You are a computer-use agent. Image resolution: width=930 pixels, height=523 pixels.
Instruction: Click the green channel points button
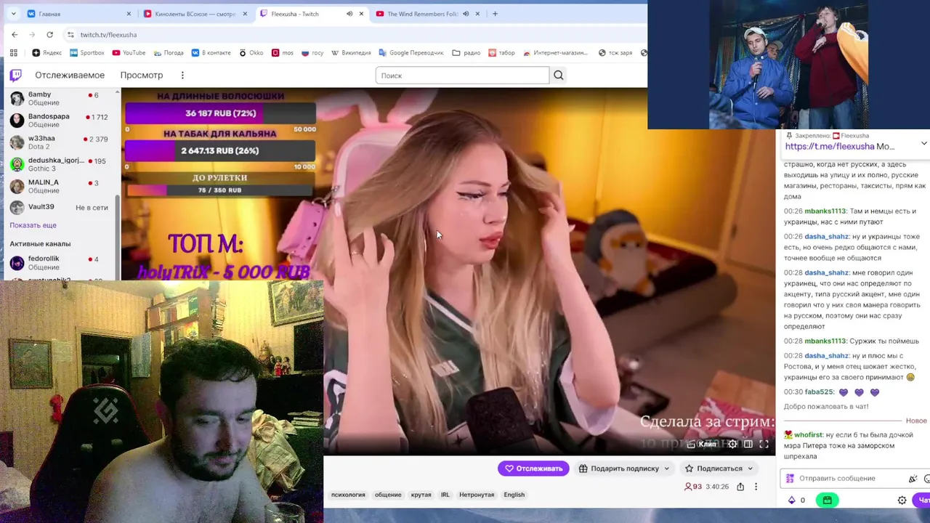click(827, 500)
